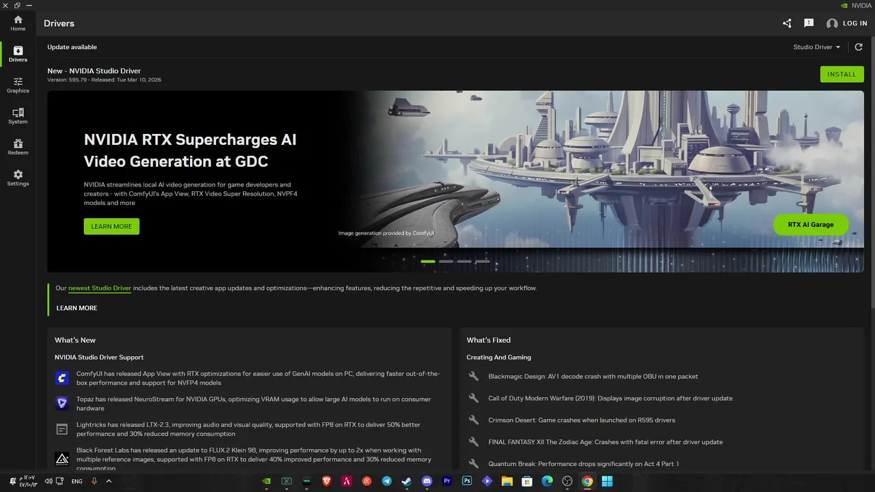The height and width of the screenshot is (492, 875).
Task: Click the user avatar icon
Action: tap(832, 24)
